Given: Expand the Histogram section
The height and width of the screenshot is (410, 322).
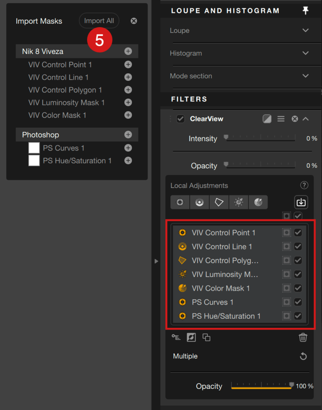Looking at the screenshot, I should (306, 53).
